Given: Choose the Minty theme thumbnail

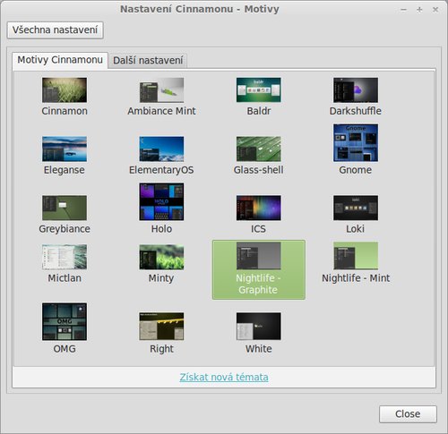Looking at the screenshot, I should click(x=161, y=257).
